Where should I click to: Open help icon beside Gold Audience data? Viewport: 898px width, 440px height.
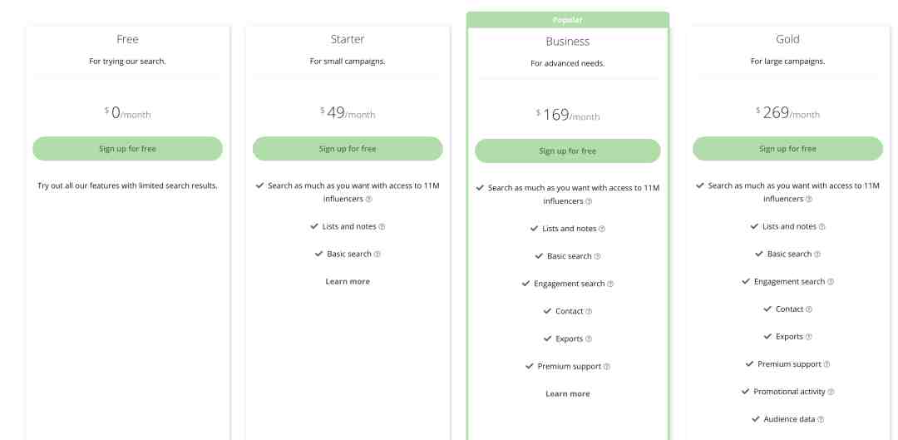[821, 420]
